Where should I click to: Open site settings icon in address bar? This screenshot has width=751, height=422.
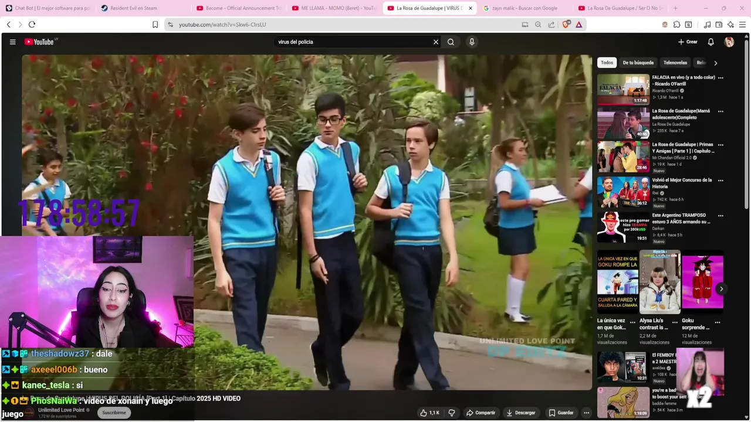170,25
